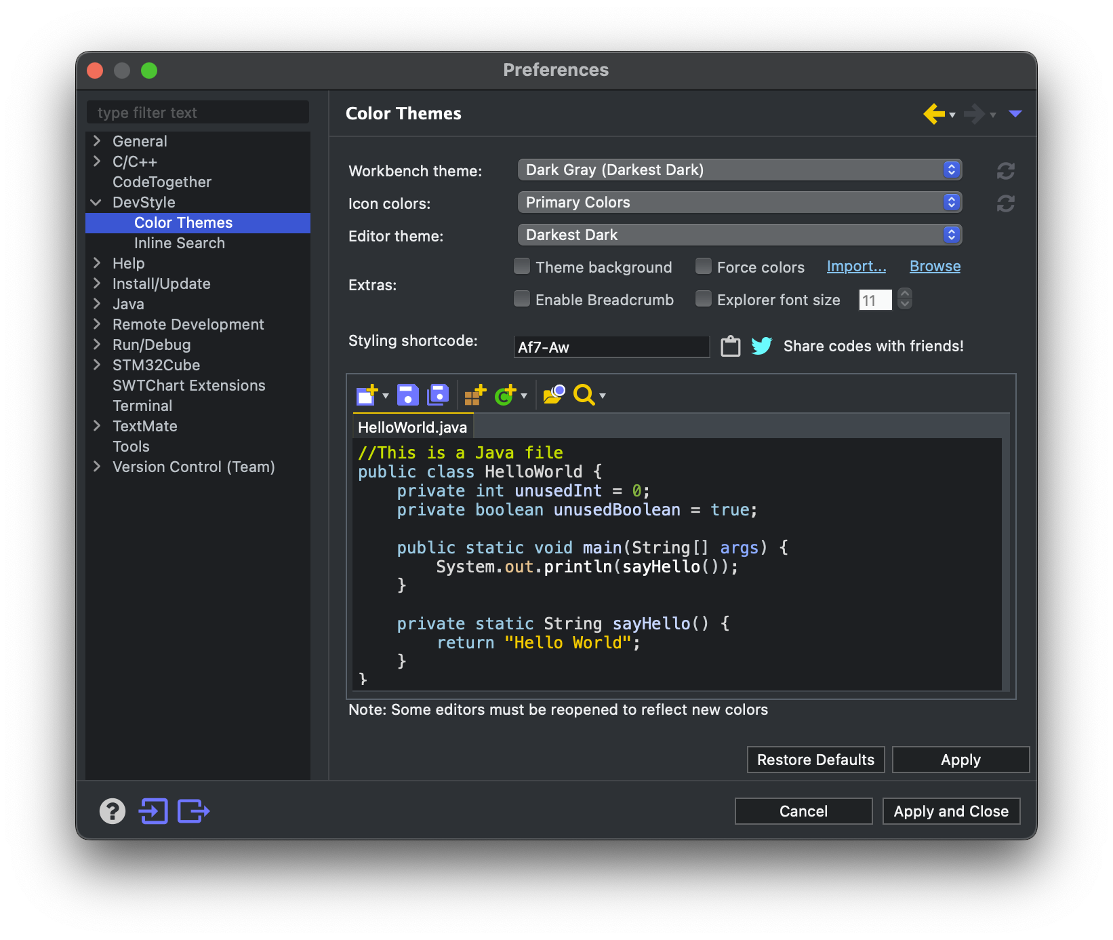Viewport: 1113px width, 940px height.
Task: Click the Import preferences icon
Action: [x=153, y=811]
